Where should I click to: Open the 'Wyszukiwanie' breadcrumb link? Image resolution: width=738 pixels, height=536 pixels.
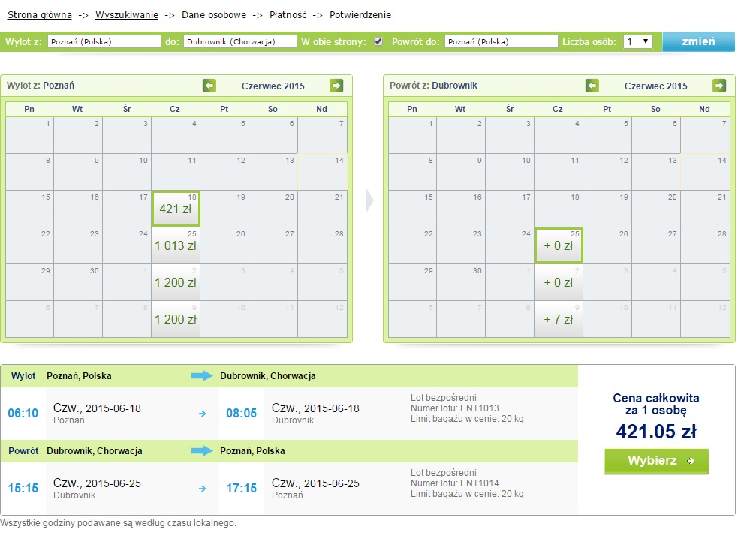127,14
